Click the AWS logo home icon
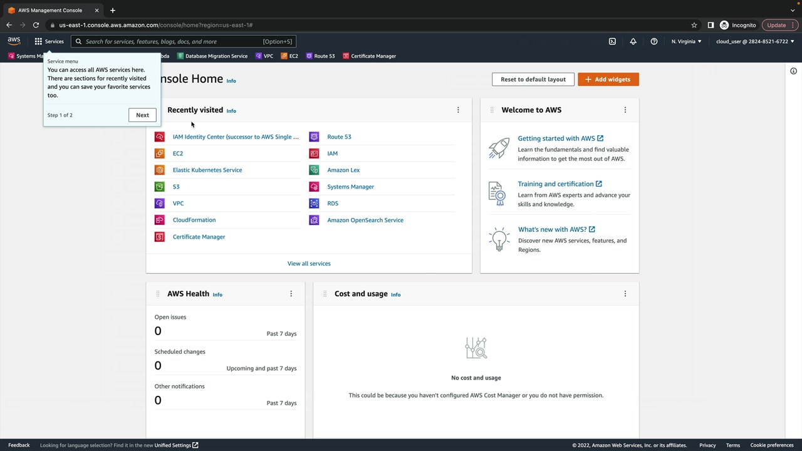 [14, 41]
